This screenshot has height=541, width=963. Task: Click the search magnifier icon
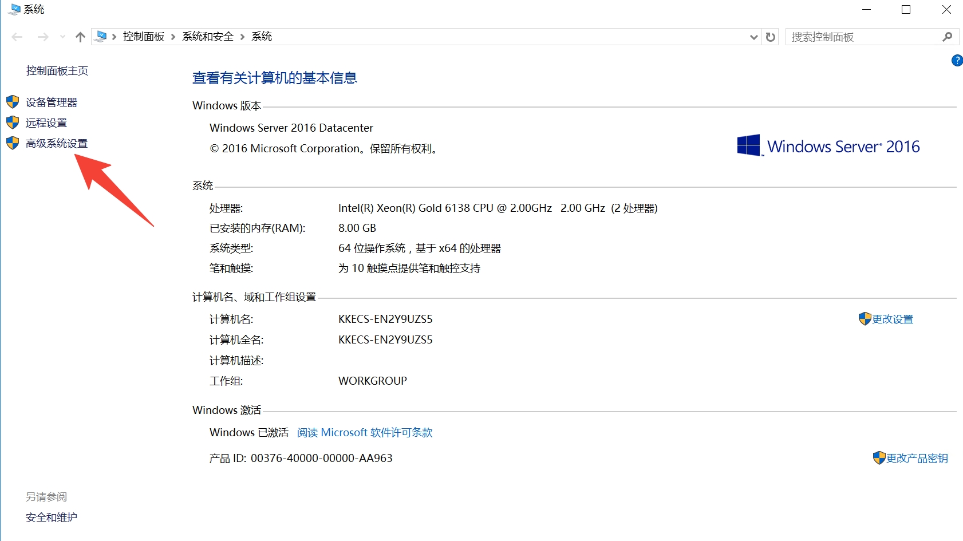[948, 37]
